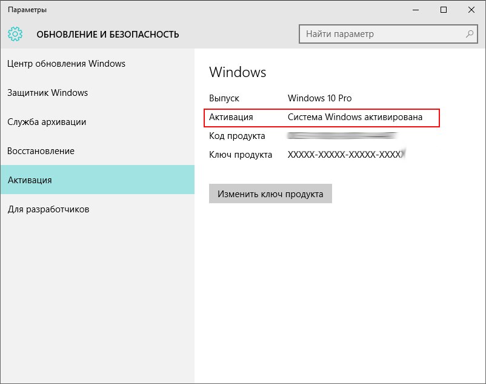Click the settings gear icon
This screenshot has height=384, width=486.
pyautogui.click(x=15, y=34)
